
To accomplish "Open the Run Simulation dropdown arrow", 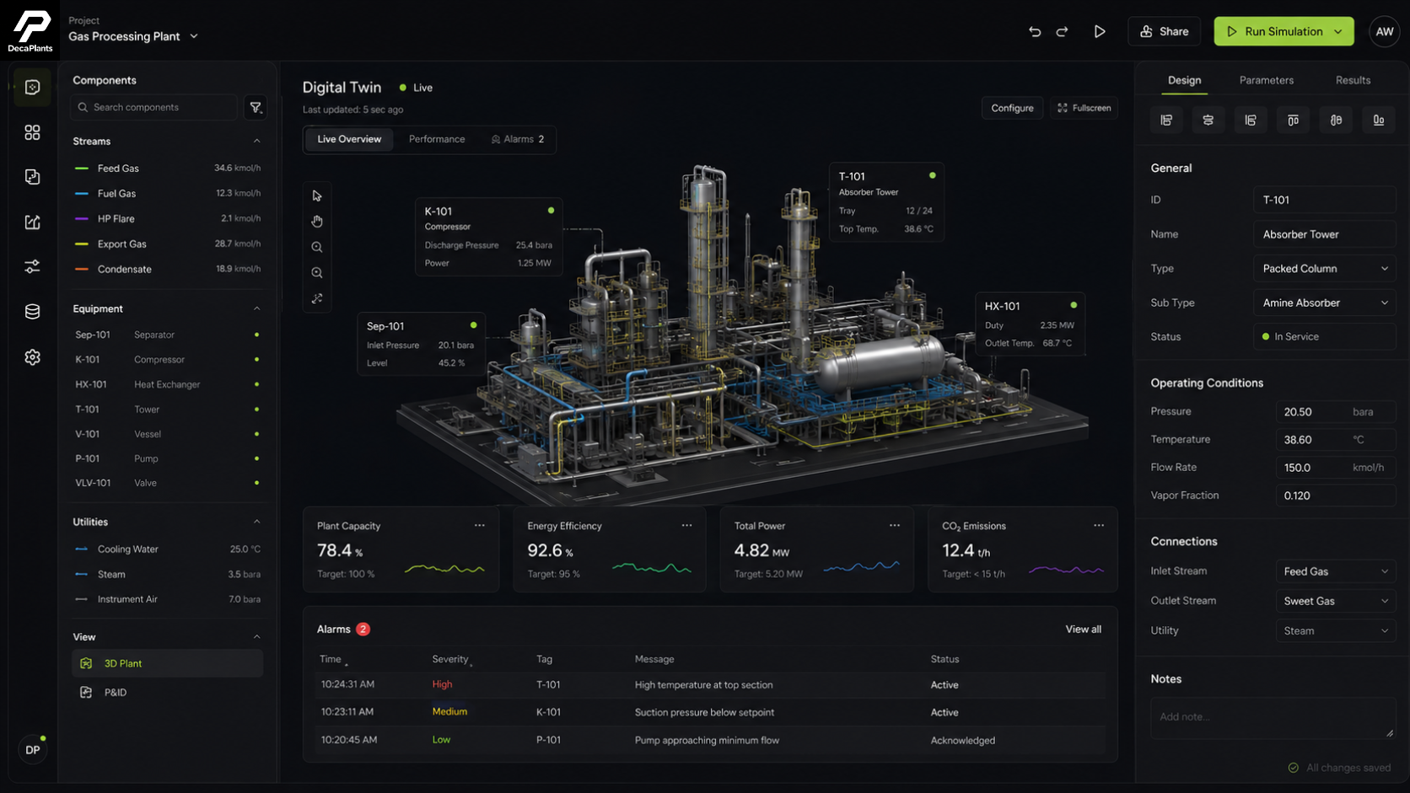I will point(1338,31).
